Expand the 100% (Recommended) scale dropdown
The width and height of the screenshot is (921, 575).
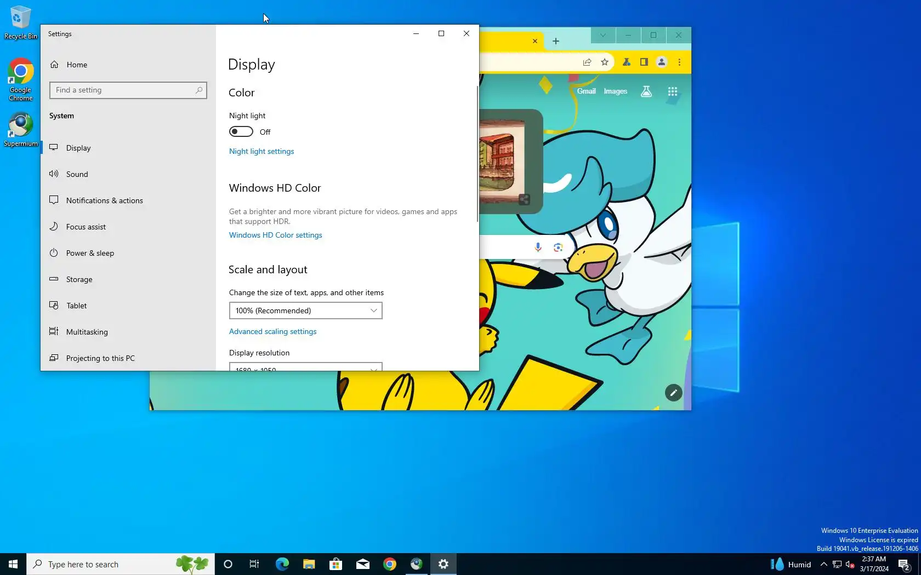pos(306,311)
